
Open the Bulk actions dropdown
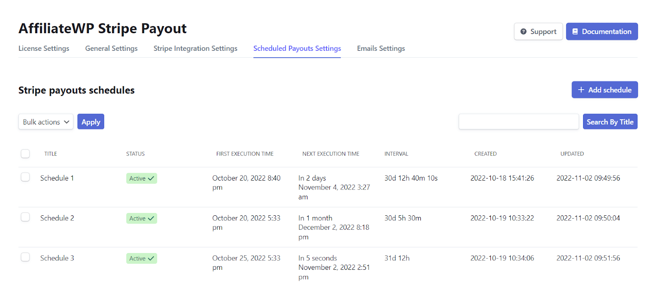[46, 122]
